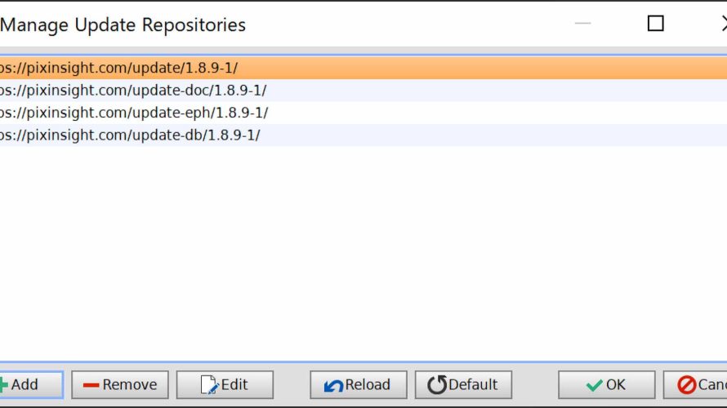Close the Manage Update Repositories dialog
This screenshot has height=408, width=727.
[x=725, y=23]
